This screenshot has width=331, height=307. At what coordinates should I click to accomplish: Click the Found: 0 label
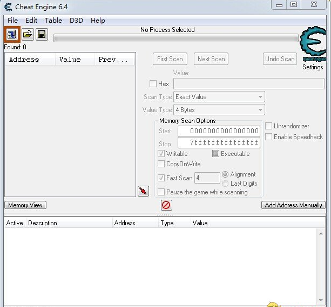[x=15, y=47]
